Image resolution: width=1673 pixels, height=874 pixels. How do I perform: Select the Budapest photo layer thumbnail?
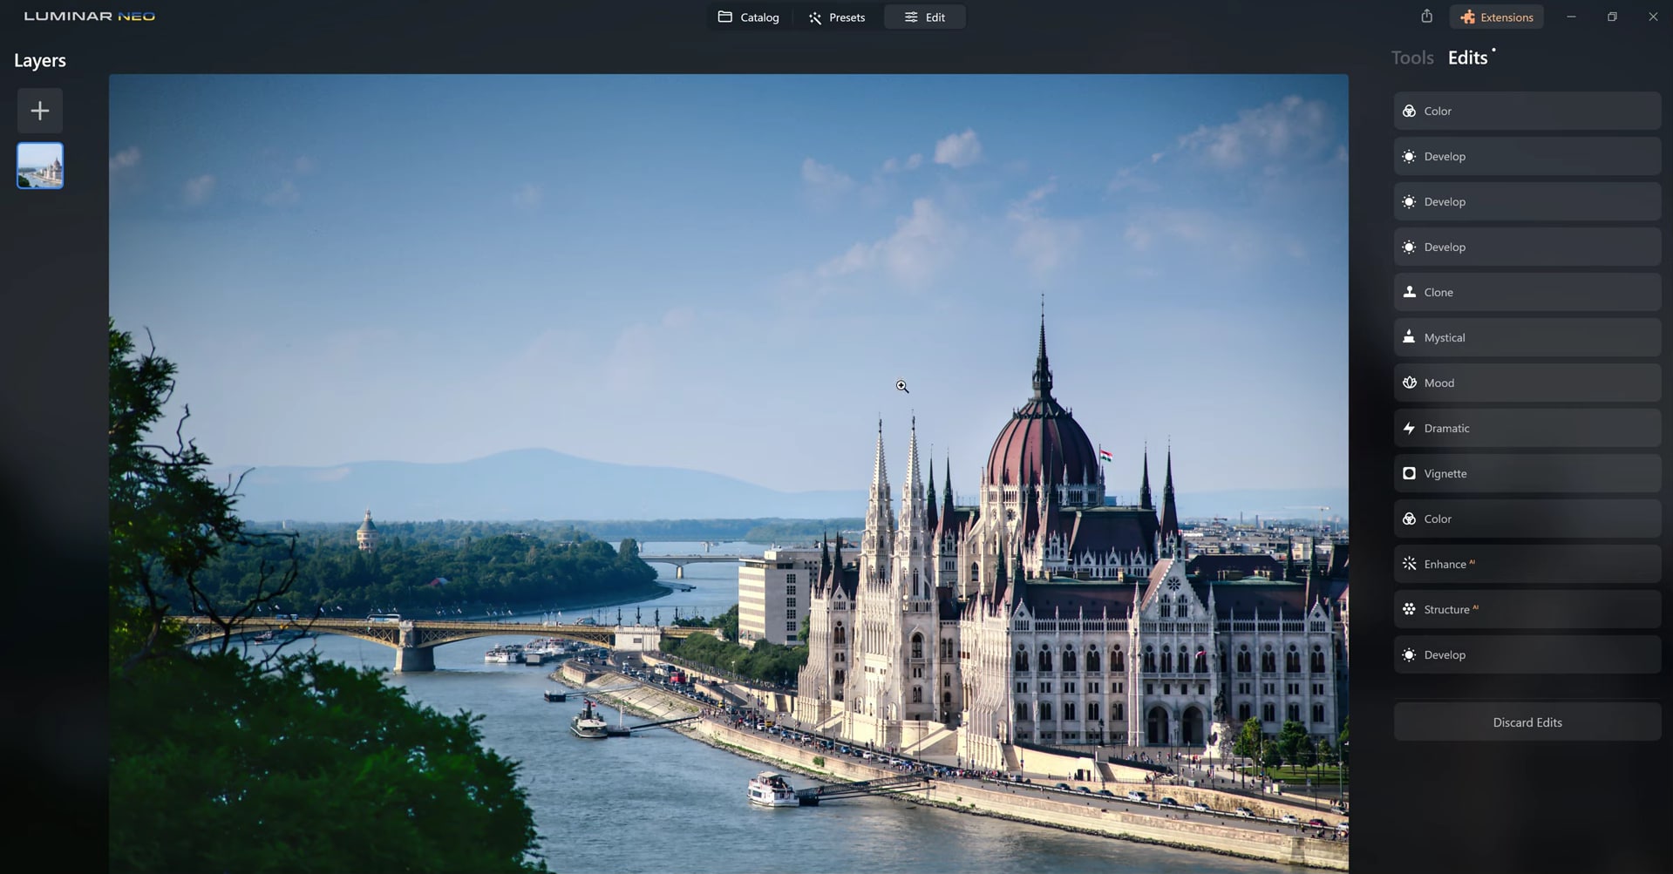(40, 166)
